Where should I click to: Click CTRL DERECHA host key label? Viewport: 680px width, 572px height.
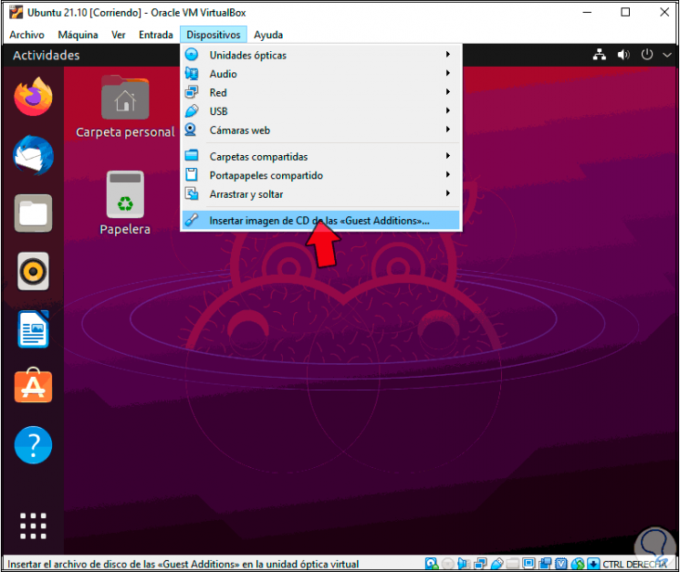pos(634,564)
